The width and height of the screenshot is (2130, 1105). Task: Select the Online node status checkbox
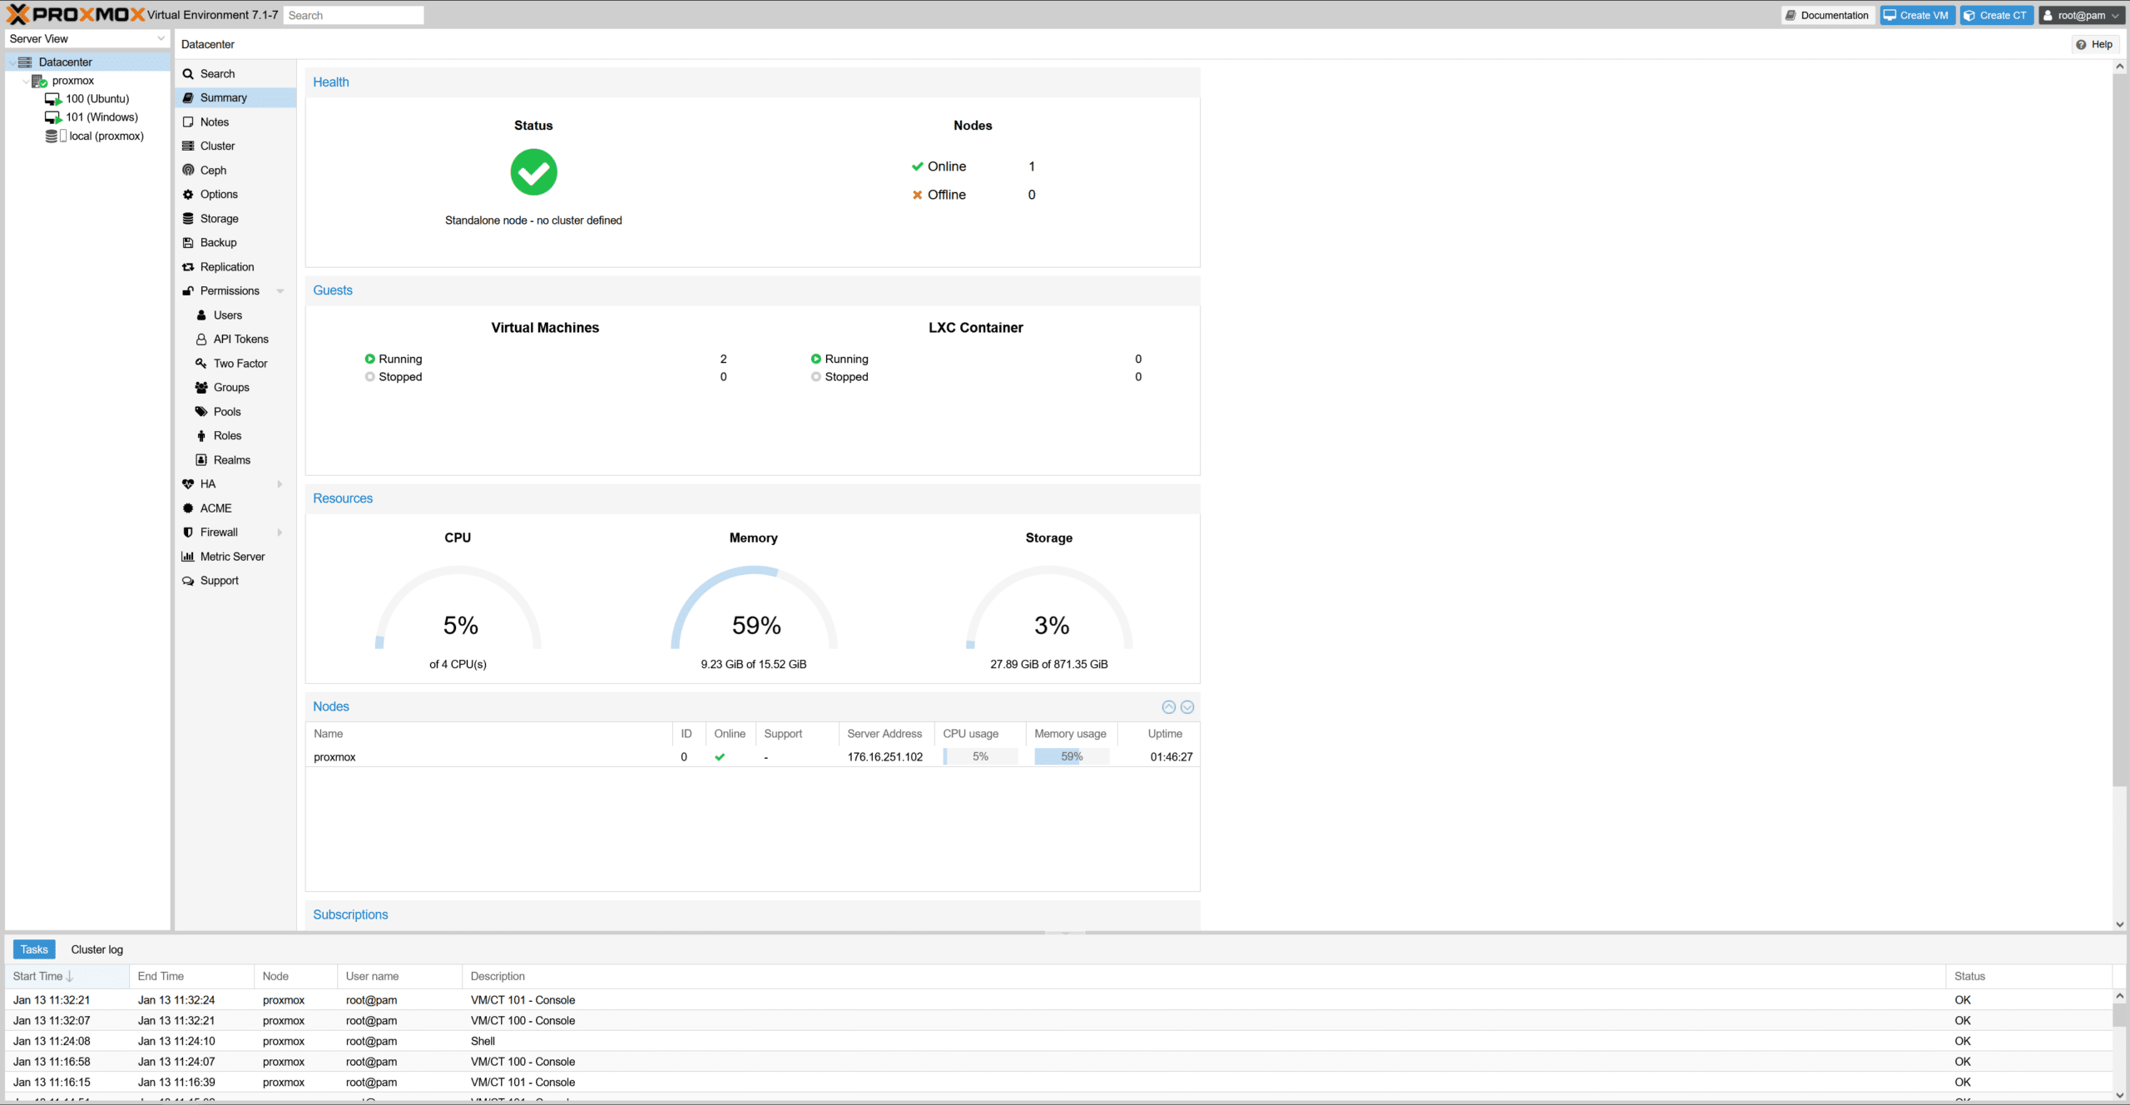718,757
